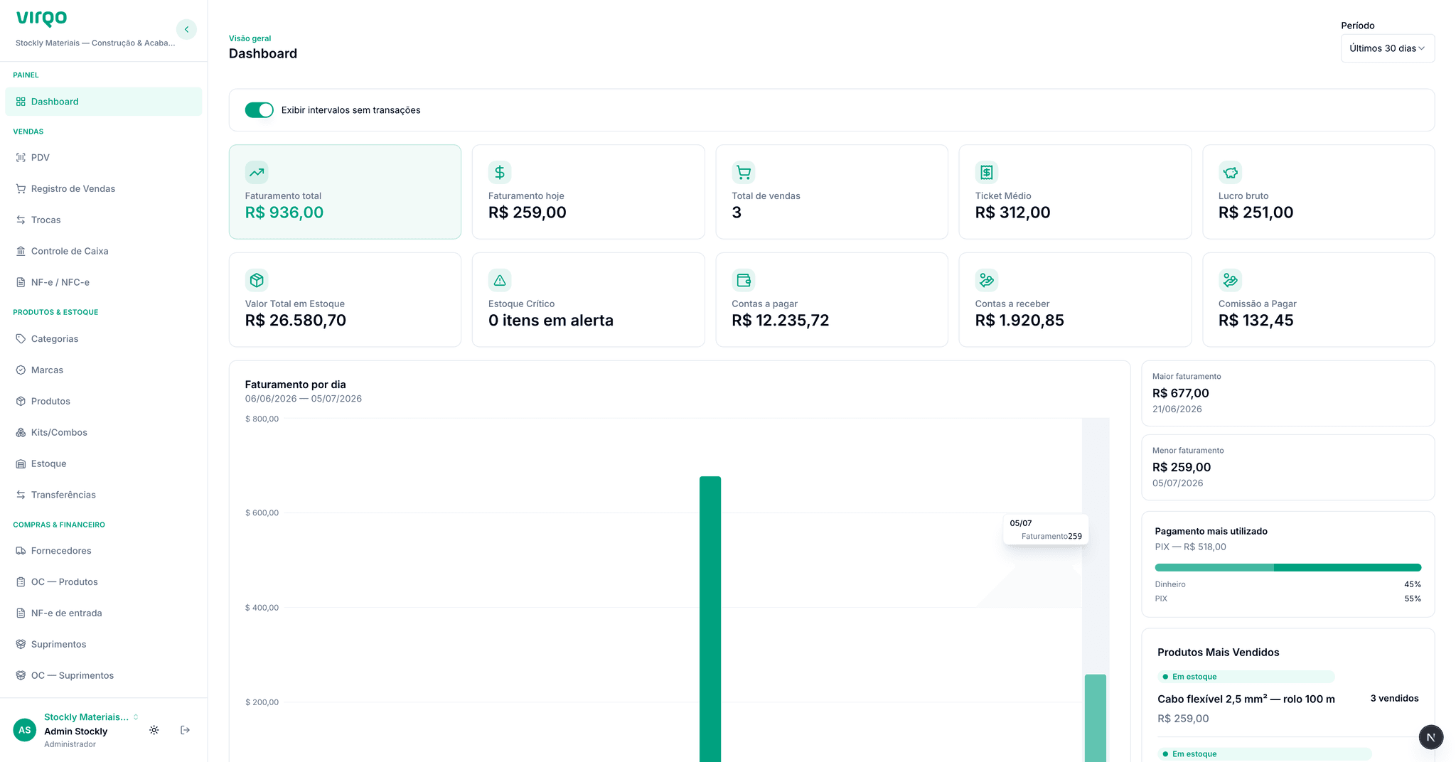Click the Total de vendas card
Viewport: 1456px width, 762px height.
[x=832, y=192]
